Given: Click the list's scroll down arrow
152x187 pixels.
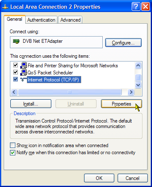Looking at the screenshot, I should 138,85.
